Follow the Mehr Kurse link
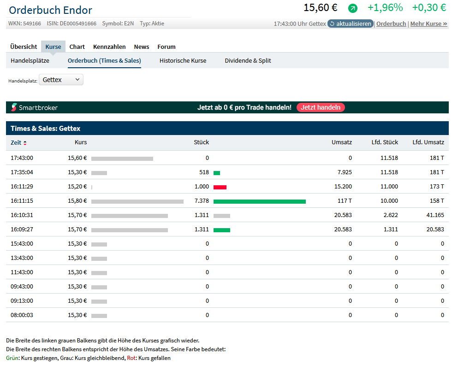The height and width of the screenshot is (365, 458). [x=428, y=24]
